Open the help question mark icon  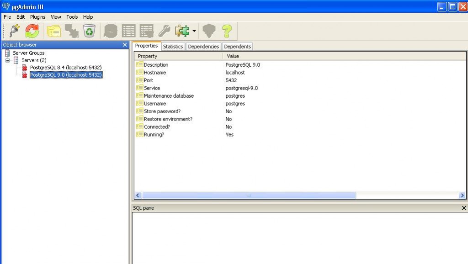227,31
